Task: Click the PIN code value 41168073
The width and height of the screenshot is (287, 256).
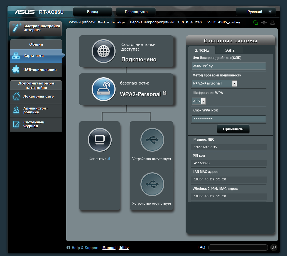Action: tap(202, 163)
